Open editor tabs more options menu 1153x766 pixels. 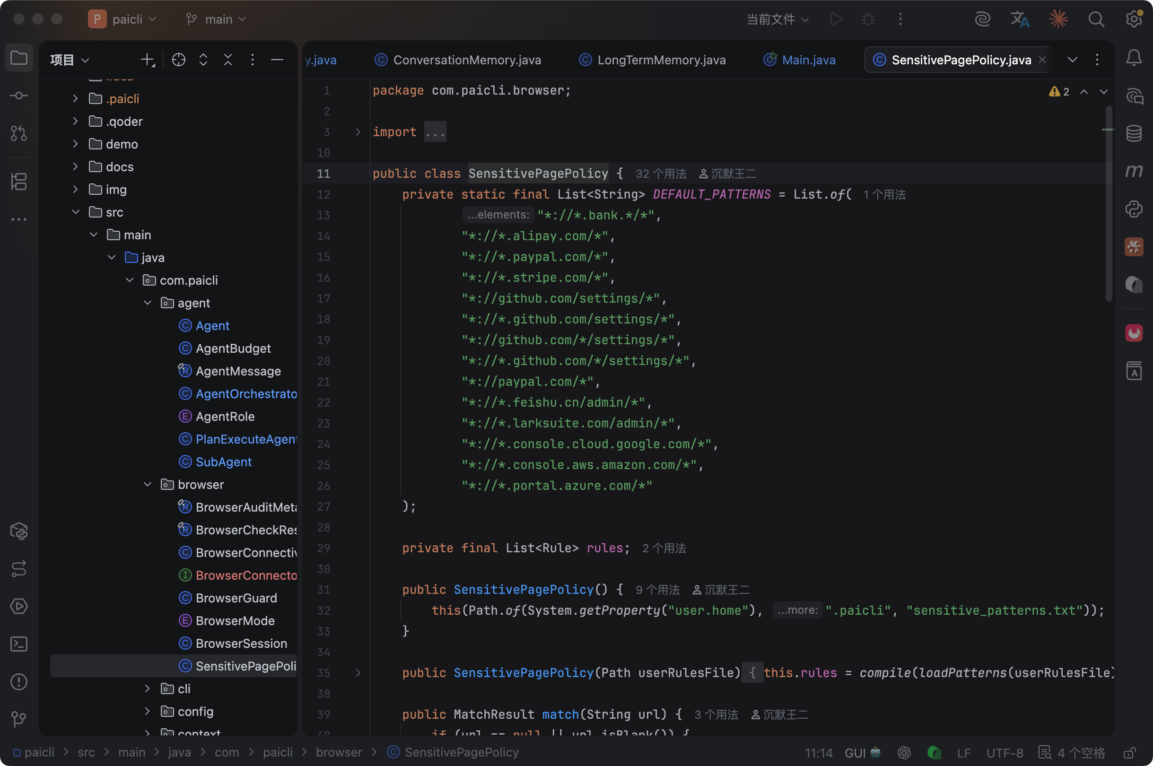(1097, 60)
